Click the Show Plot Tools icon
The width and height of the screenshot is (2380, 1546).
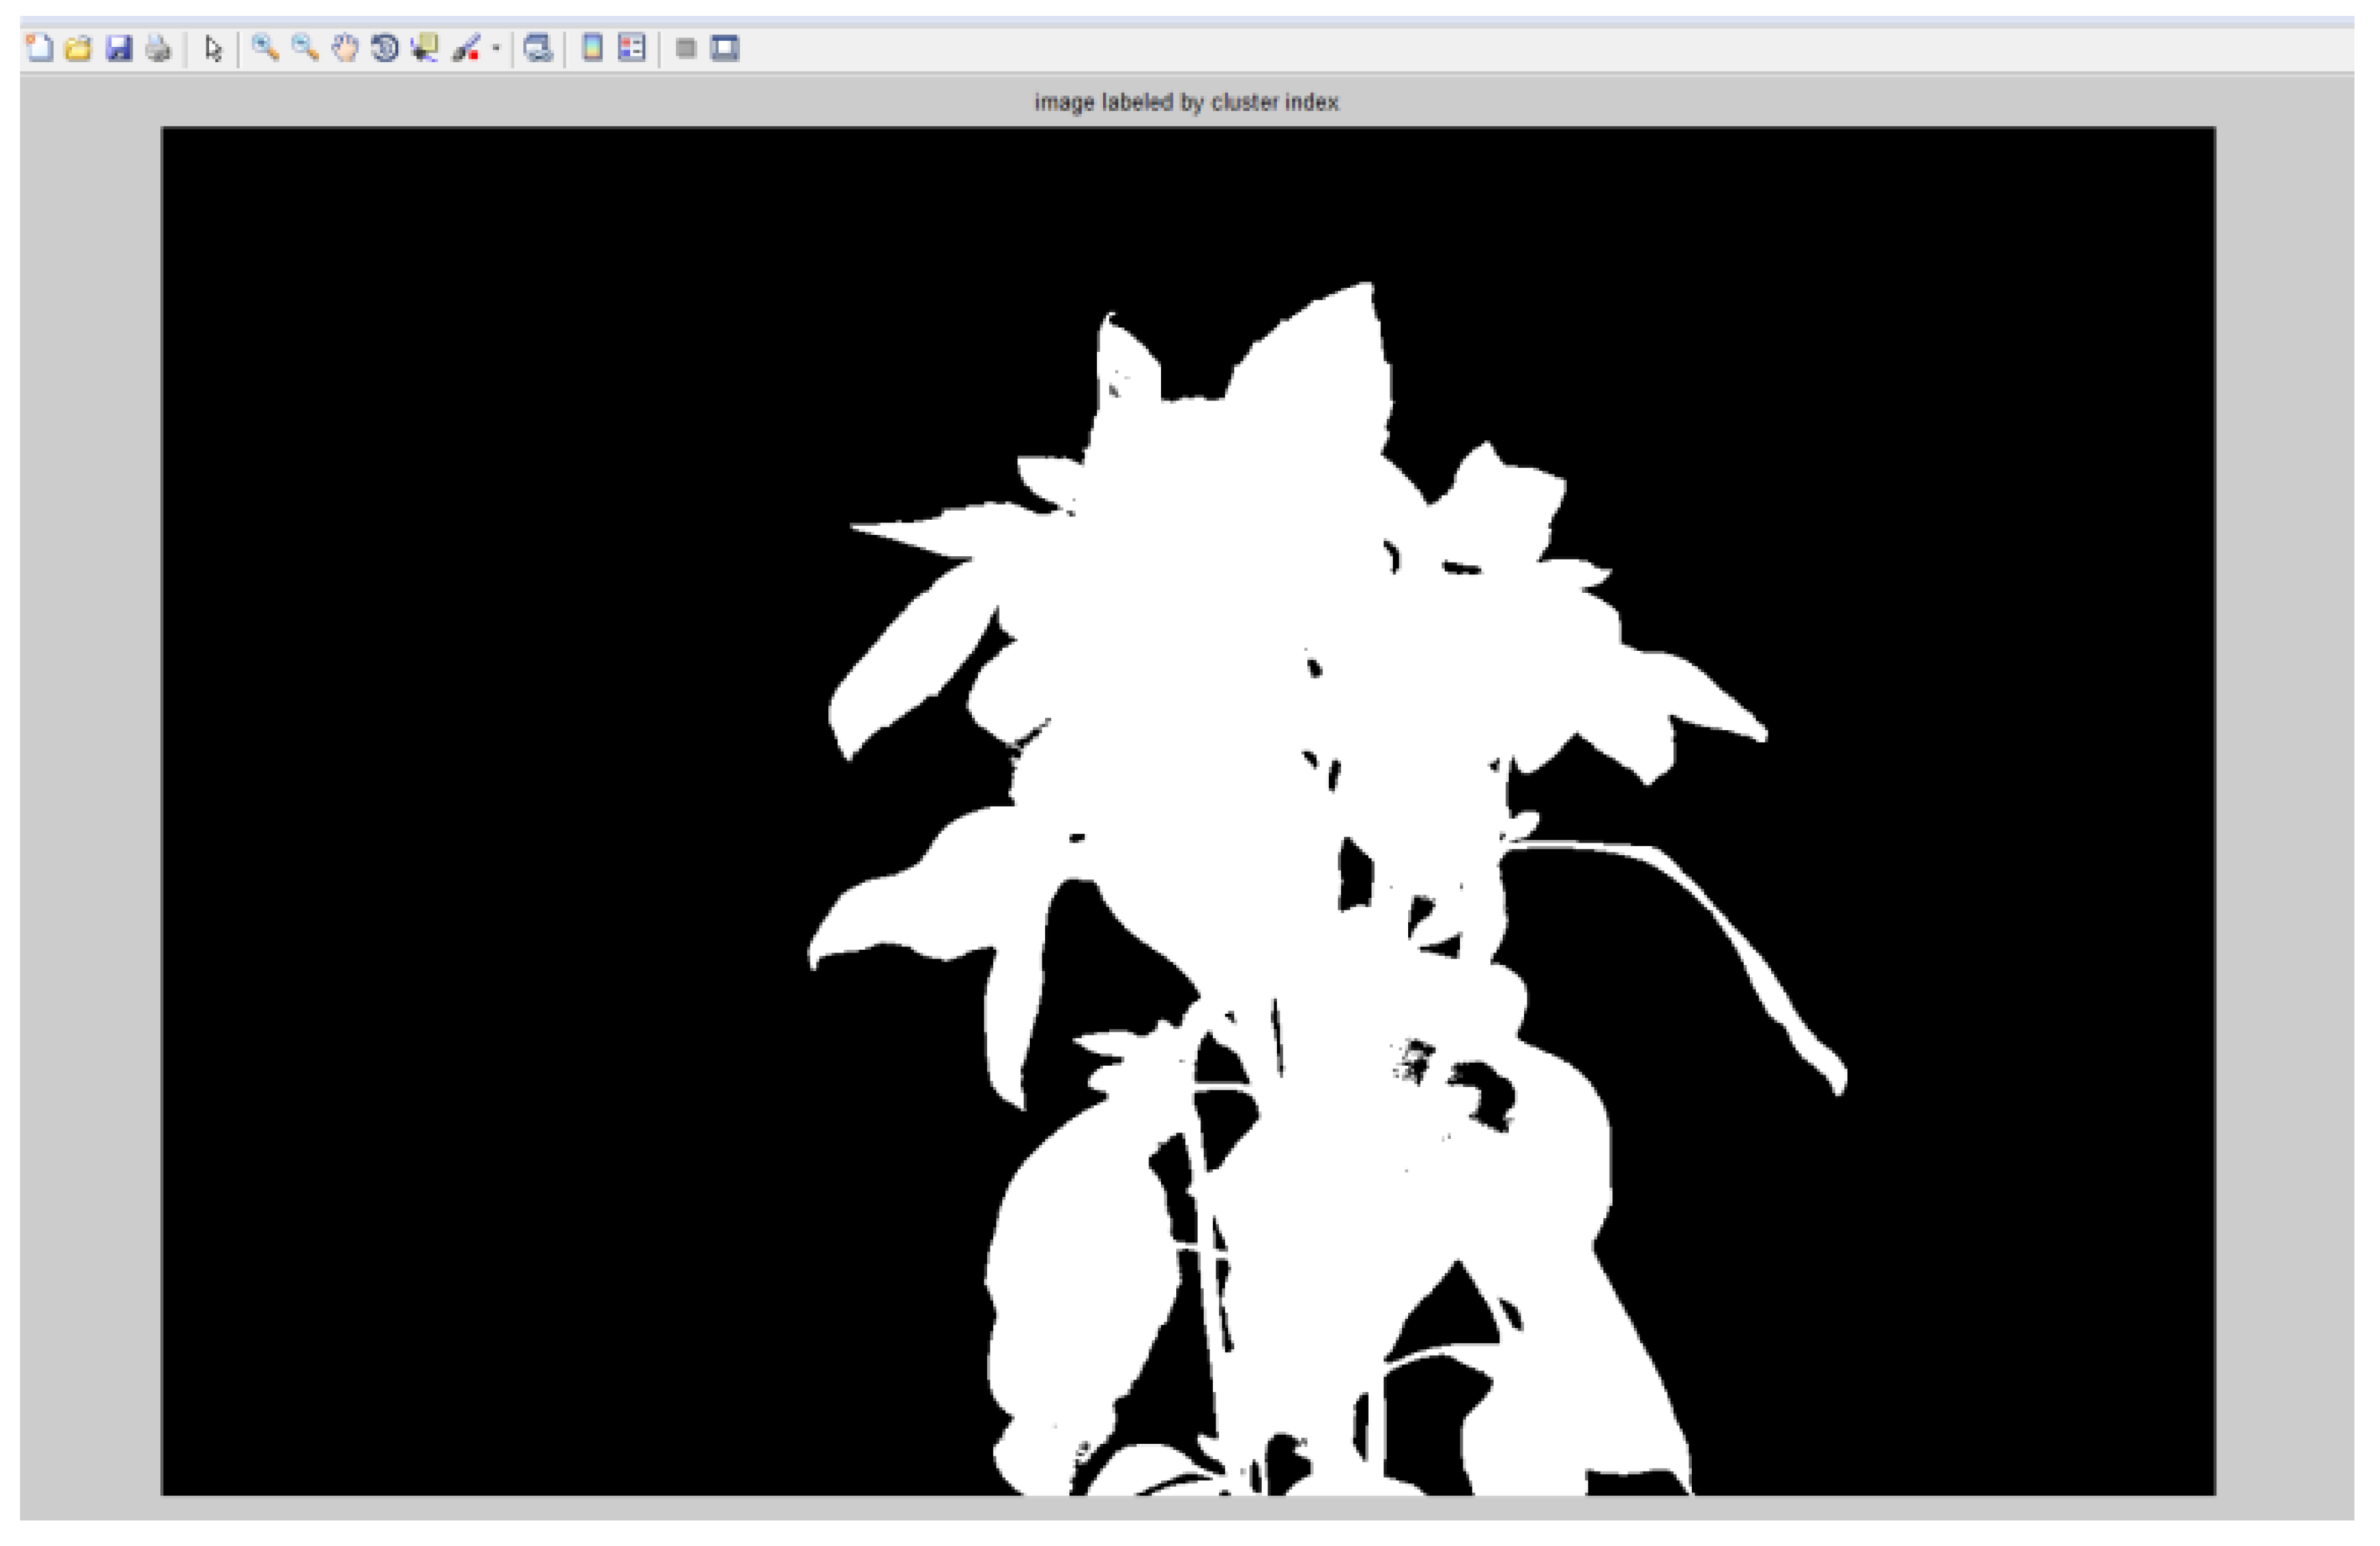[x=725, y=48]
